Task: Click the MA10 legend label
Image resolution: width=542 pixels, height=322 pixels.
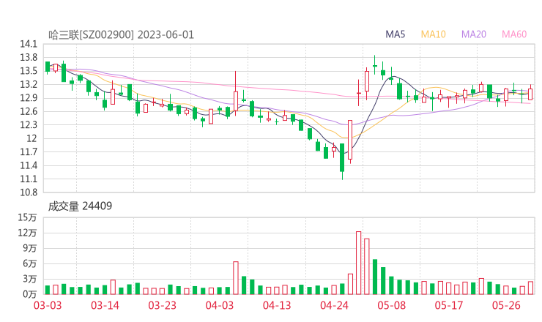Action: [x=433, y=34]
